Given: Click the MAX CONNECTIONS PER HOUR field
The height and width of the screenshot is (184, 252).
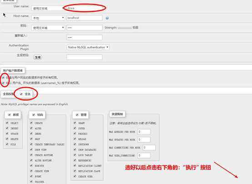Looking at the screenshot, I should (149, 148).
